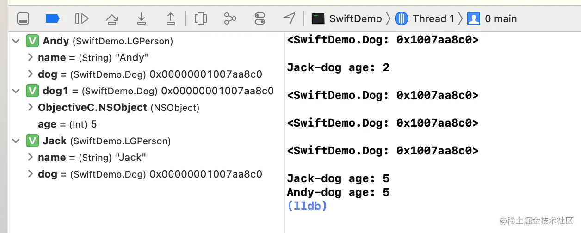This screenshot has width=581, height=233.
Task: Collapse the Andy variable tree
Action: point(16,41)
